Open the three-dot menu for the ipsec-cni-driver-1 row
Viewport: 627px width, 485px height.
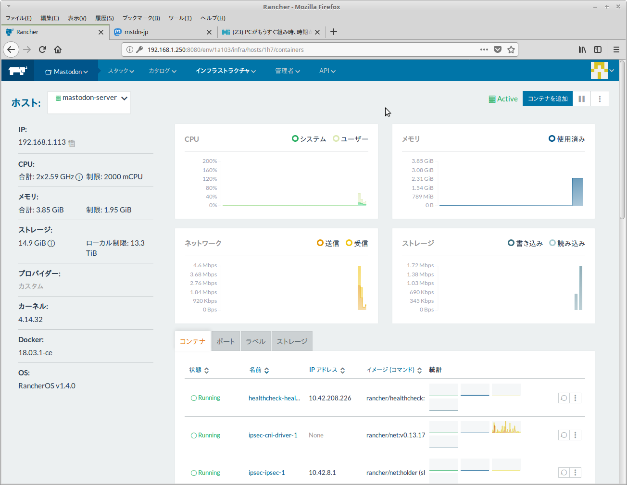click(576, 435)
